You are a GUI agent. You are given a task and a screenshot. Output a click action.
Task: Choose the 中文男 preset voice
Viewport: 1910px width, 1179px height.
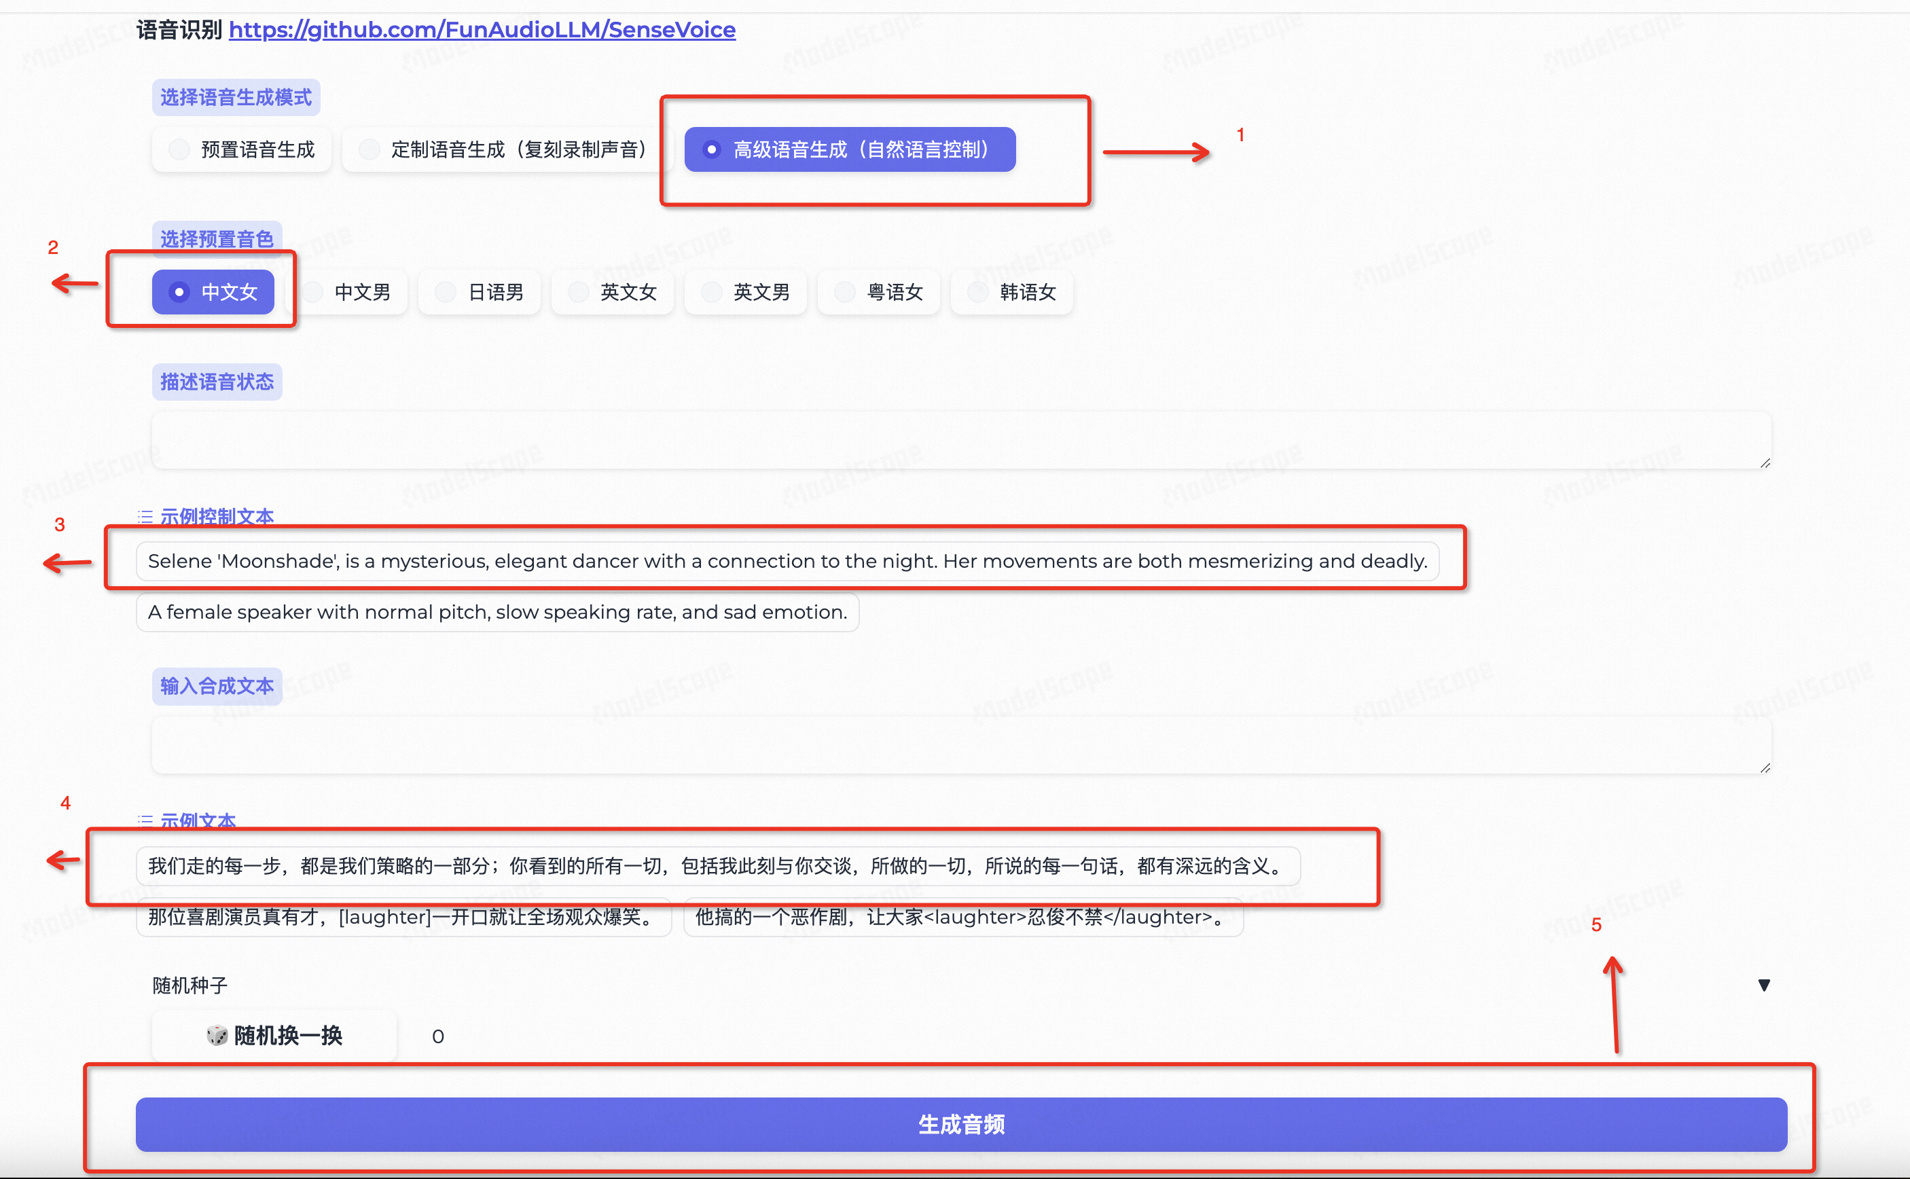point(353,291)
